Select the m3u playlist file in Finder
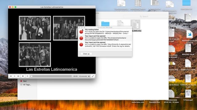The image size is (197, 110). (x=135, y=26)
